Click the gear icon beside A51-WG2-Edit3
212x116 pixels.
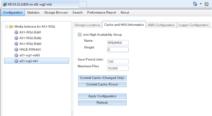click(16, 44)
